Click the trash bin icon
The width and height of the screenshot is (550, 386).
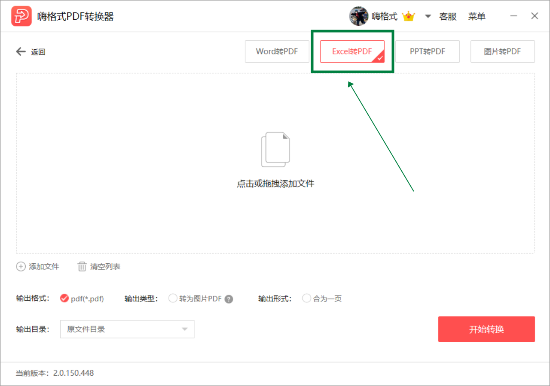[x=82, y=266]
